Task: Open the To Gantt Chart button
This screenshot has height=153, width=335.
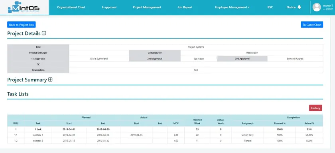Action: point(312,25)
